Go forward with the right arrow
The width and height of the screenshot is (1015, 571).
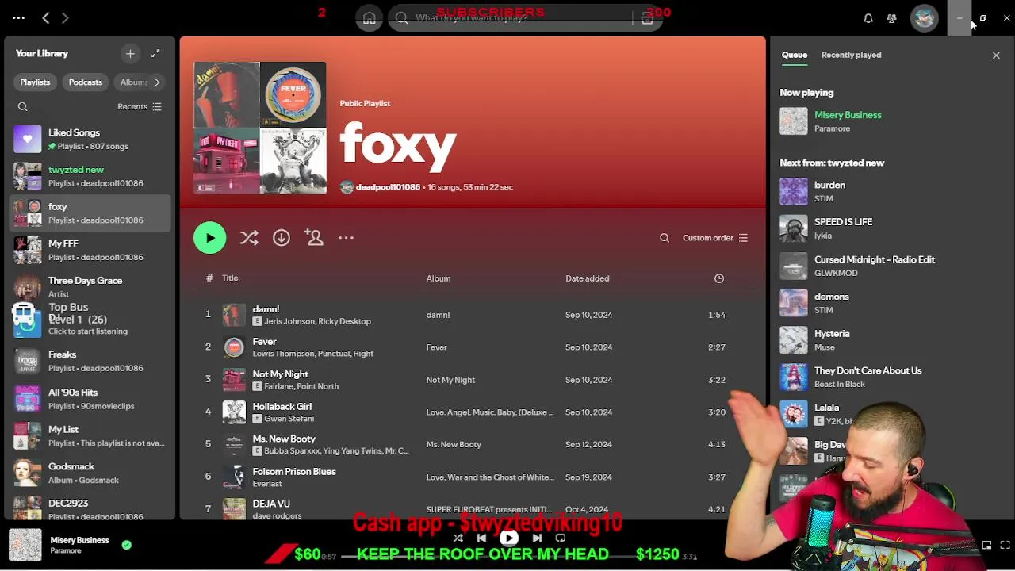[x=65, y=17]
